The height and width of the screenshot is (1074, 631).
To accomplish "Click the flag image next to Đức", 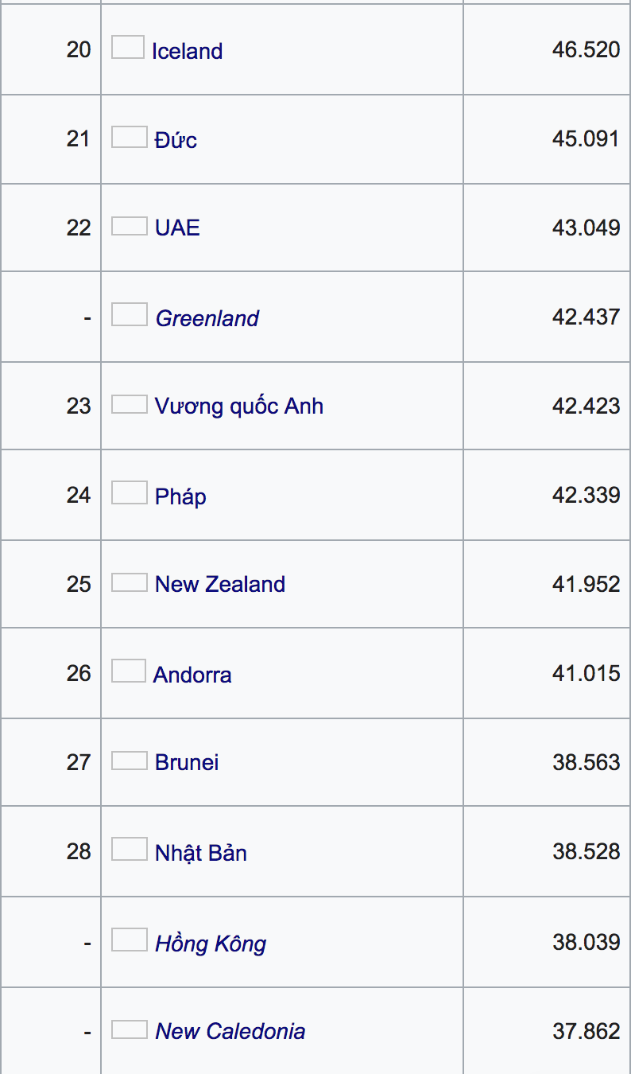I will (x=129, y=138).
